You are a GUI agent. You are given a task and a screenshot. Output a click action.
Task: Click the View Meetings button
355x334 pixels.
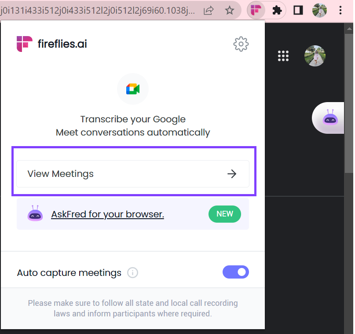point(132,174)
